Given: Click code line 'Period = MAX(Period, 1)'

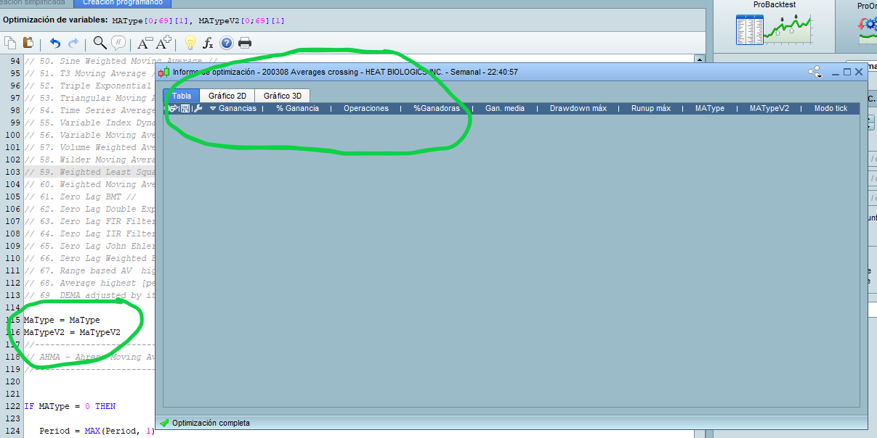Looking at the screenshot, I should pyautogui.click(x=97, y=431).
